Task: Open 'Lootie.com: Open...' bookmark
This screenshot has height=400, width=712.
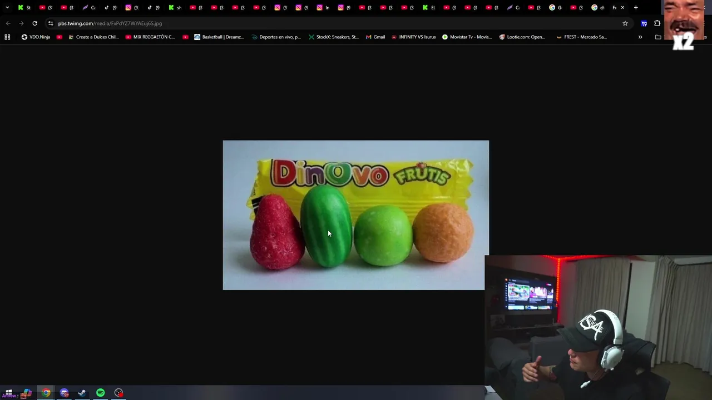Action: pos(522,37)
